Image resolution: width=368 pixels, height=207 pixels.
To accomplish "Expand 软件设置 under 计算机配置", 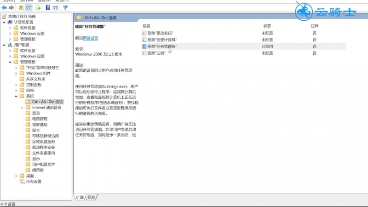I will click(x=10, y=28).
